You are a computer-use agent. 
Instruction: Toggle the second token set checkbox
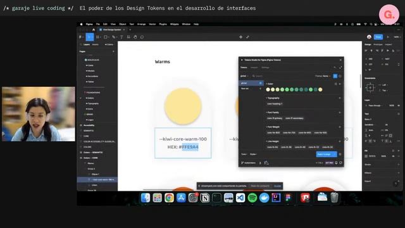[x=260, y=89]
